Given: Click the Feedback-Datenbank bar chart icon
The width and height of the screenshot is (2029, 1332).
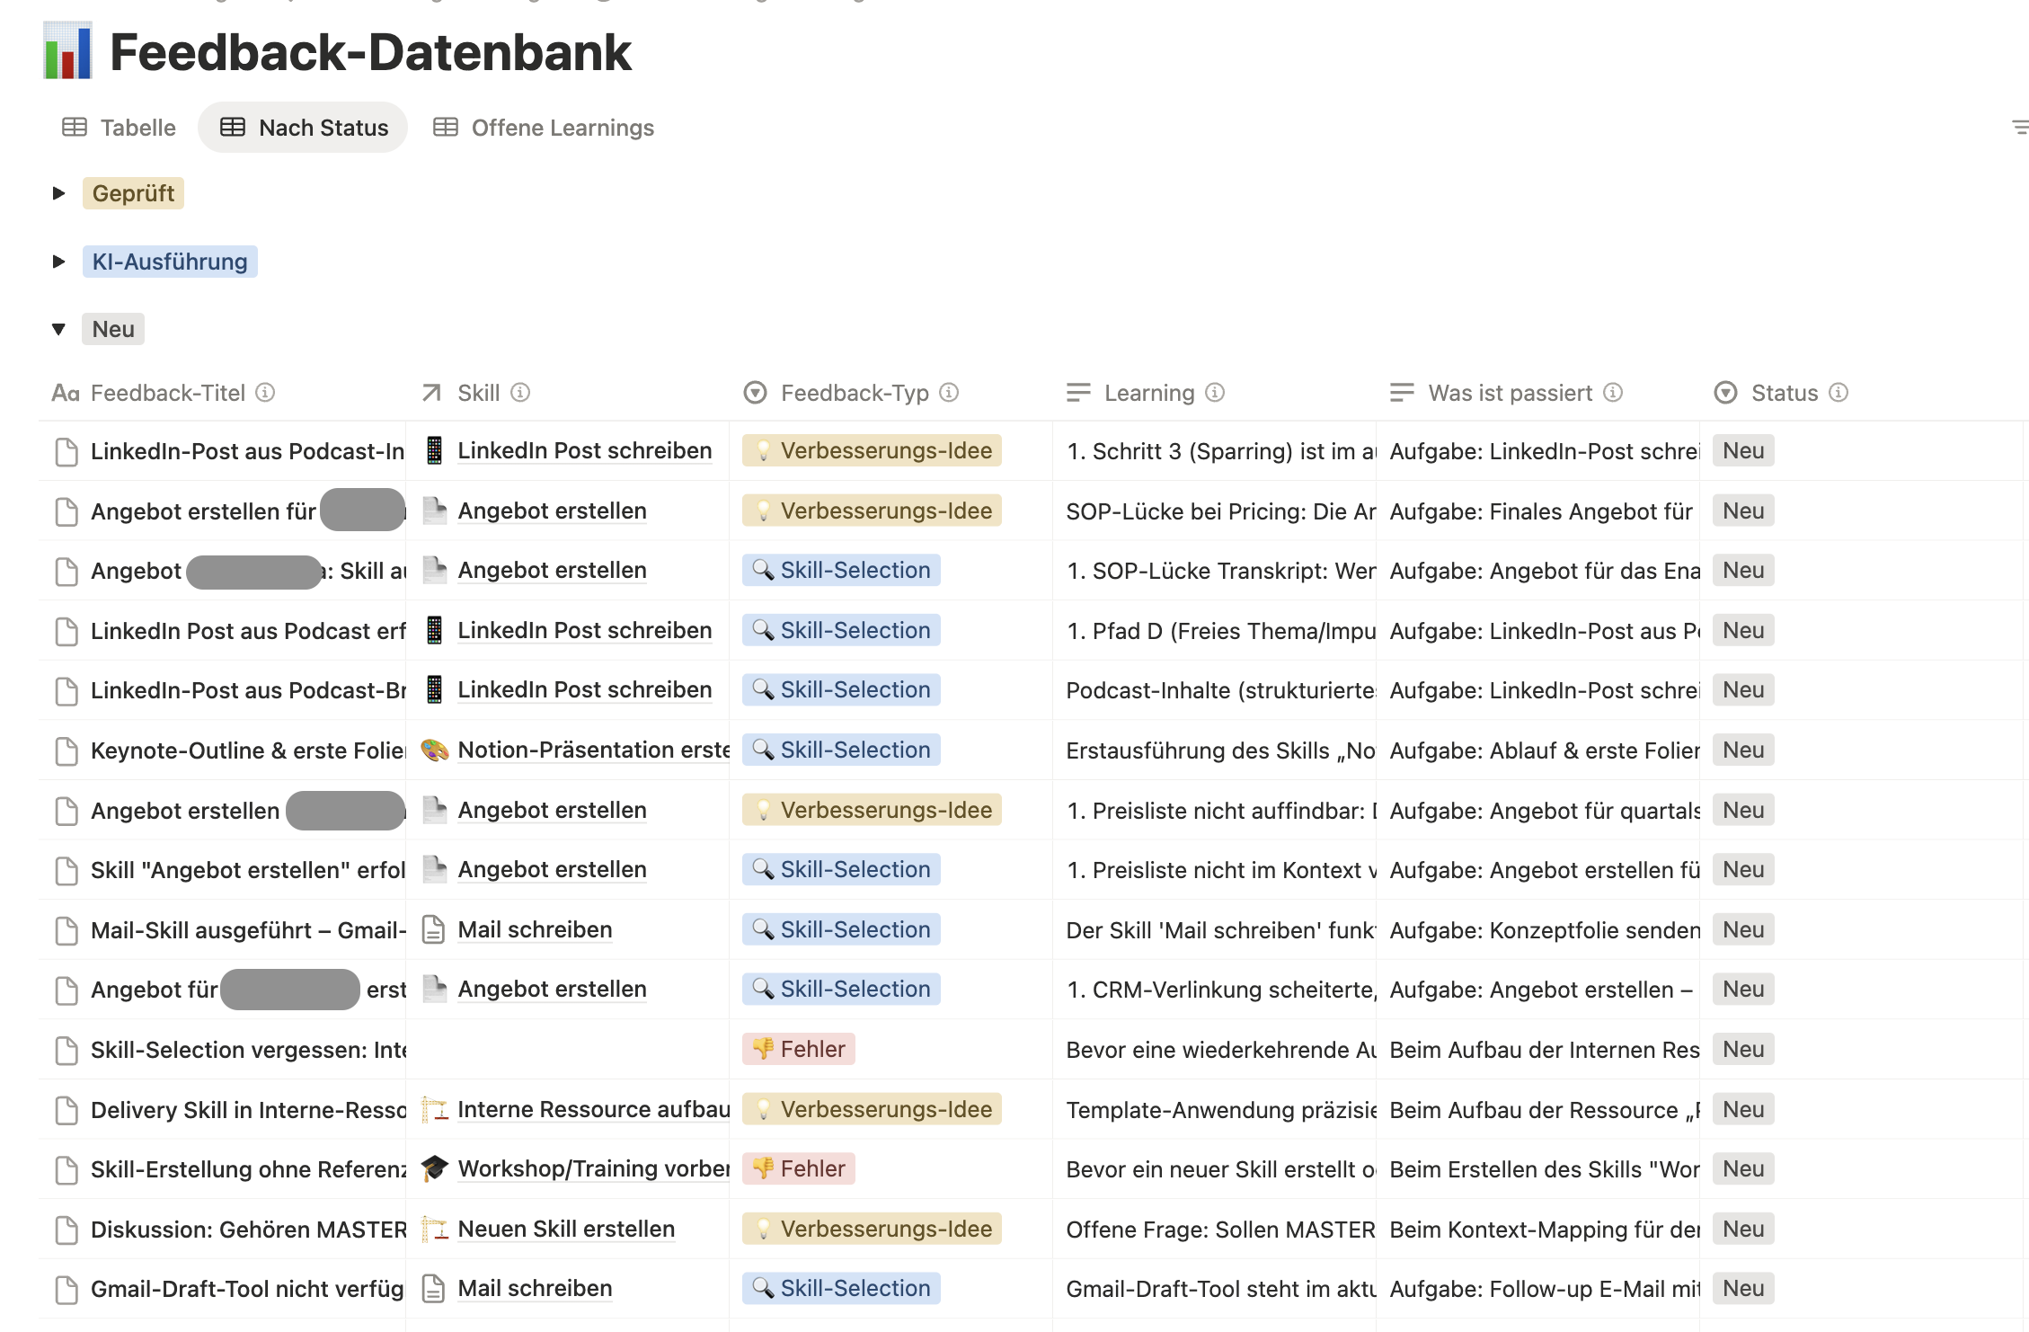Looking at the screenshot, I should coord(67,51).
